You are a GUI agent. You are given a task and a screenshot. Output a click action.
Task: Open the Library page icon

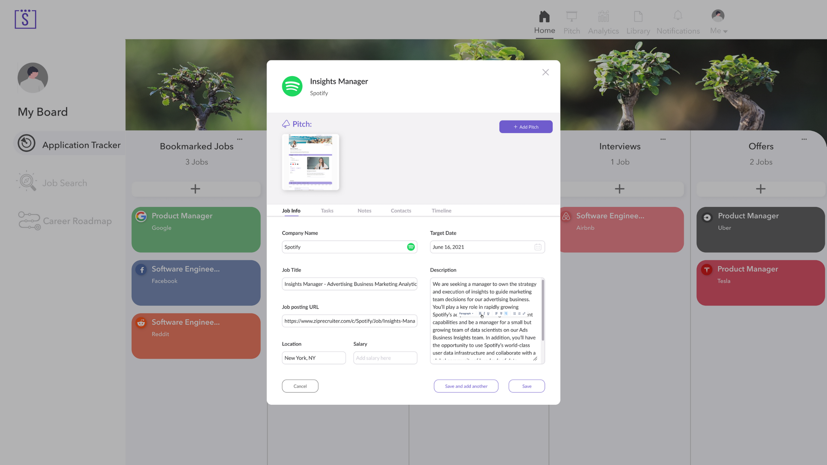638,17
